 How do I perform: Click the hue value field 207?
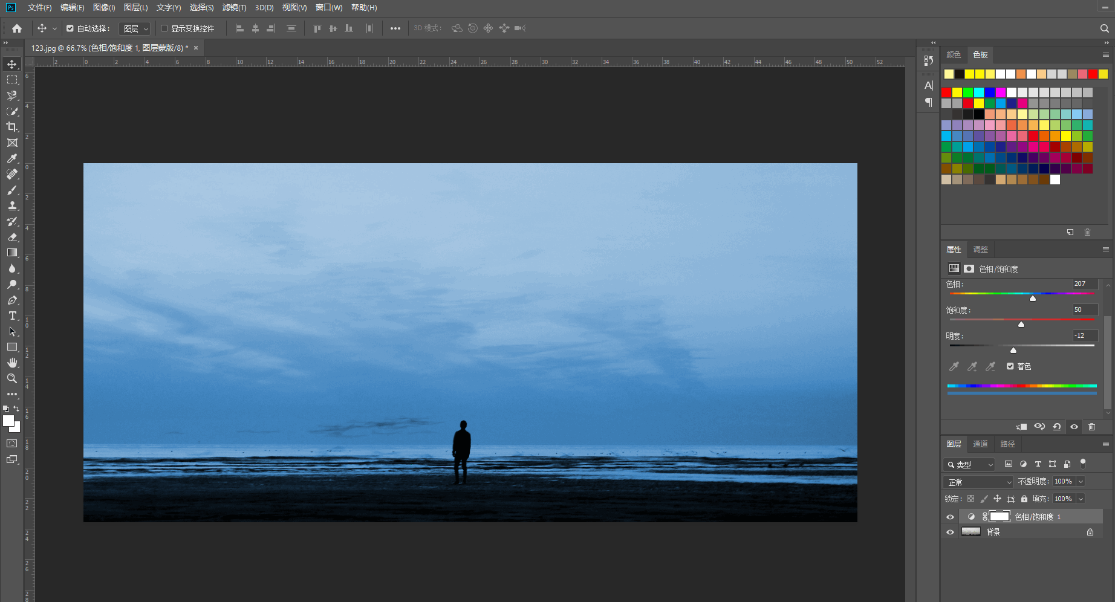pos(1085,283)
